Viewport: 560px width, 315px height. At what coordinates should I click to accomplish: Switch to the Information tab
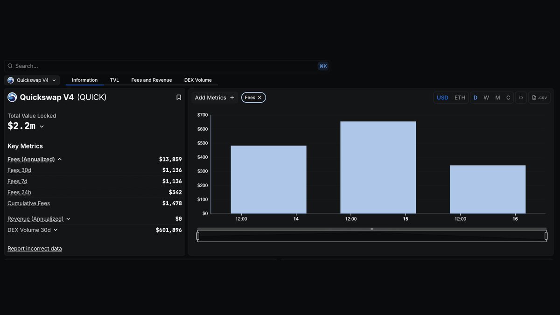84,80
